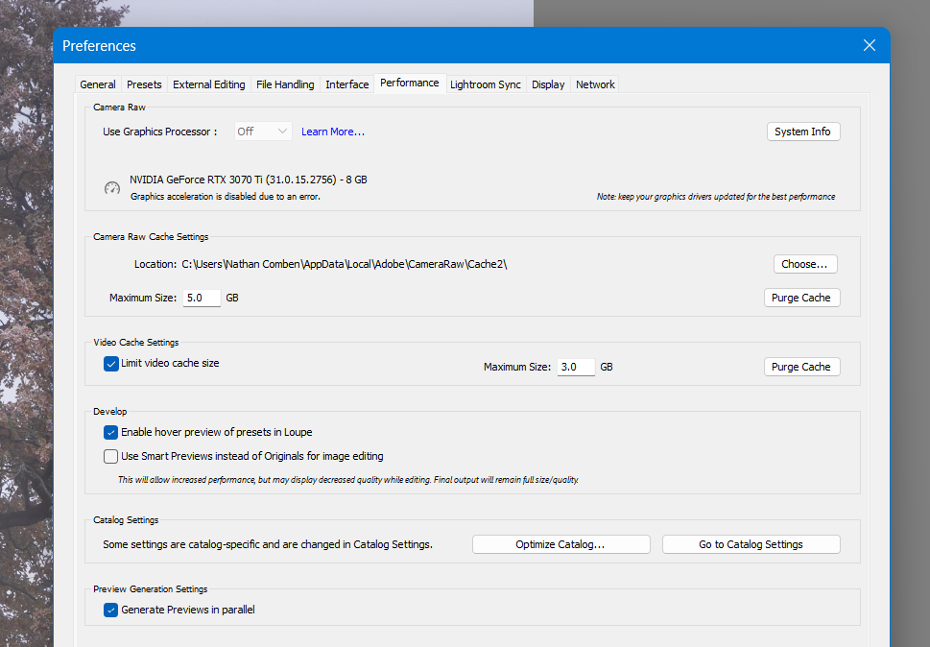The image size is (930, 647).
Task: Open System Info
Action: [x=802, y=132]
